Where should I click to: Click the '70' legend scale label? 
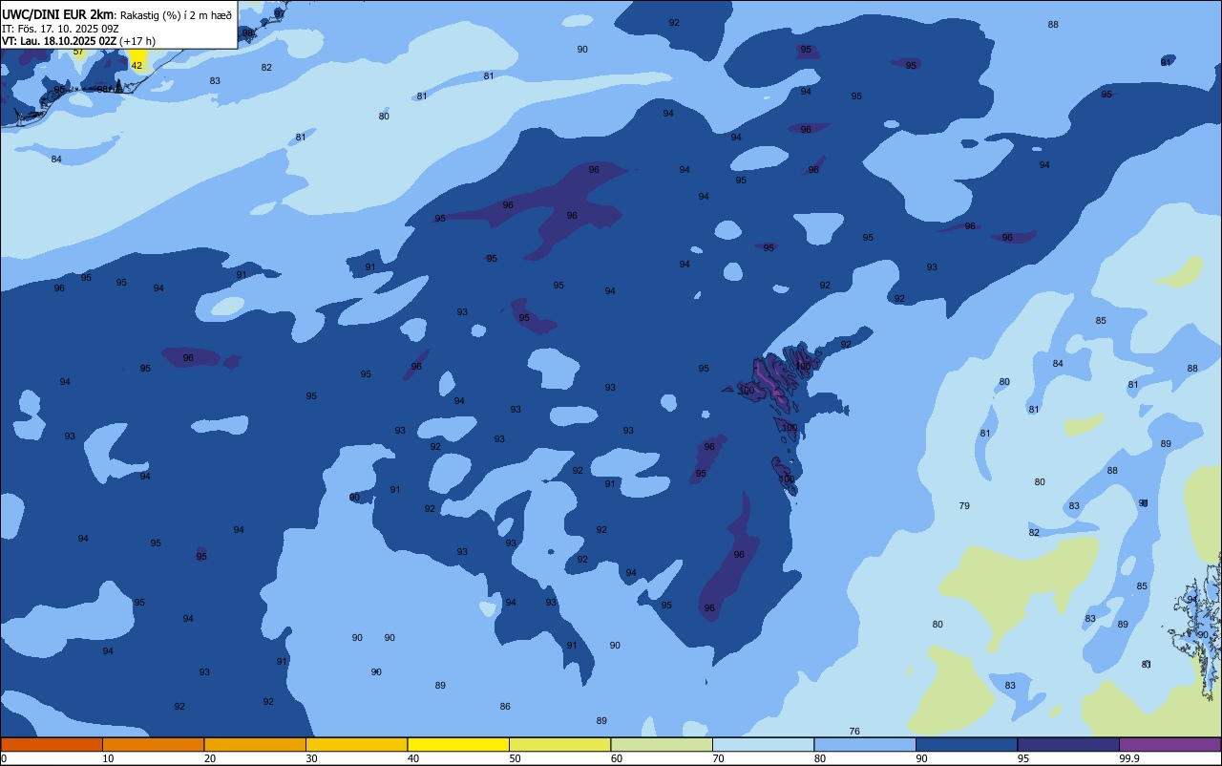pos(718,758)
